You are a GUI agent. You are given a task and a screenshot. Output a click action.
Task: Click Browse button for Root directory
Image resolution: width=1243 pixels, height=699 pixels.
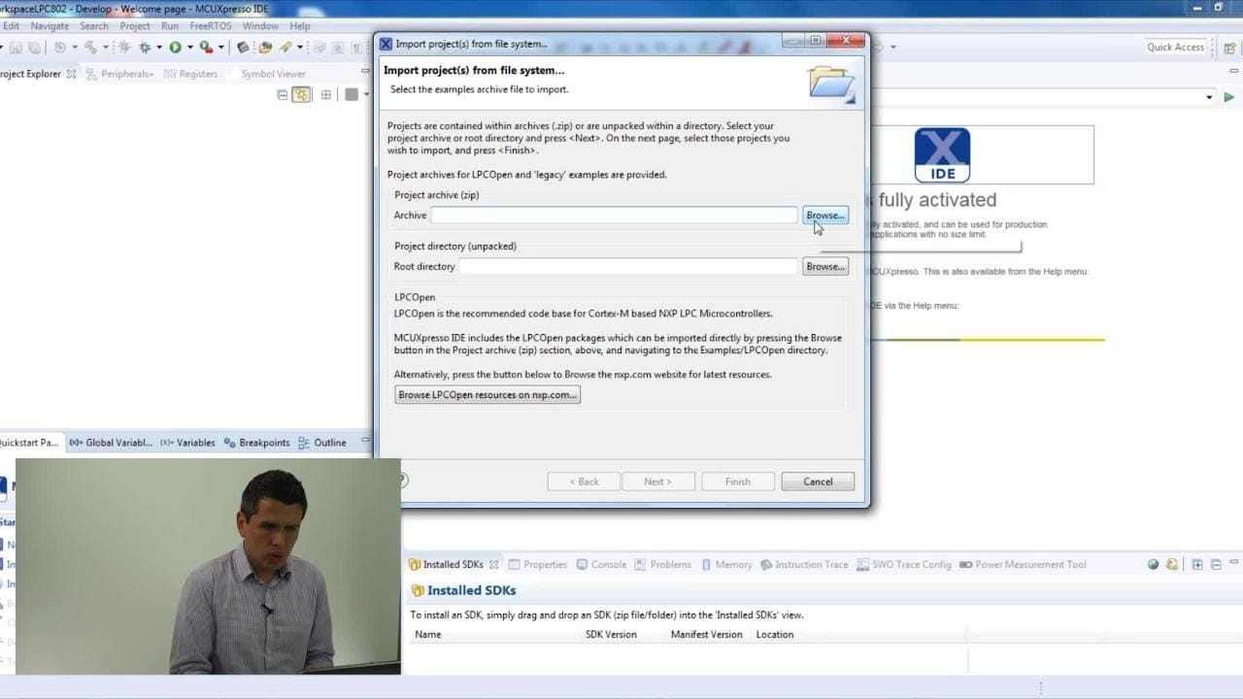pyautogui.click(x=824, y=266)
